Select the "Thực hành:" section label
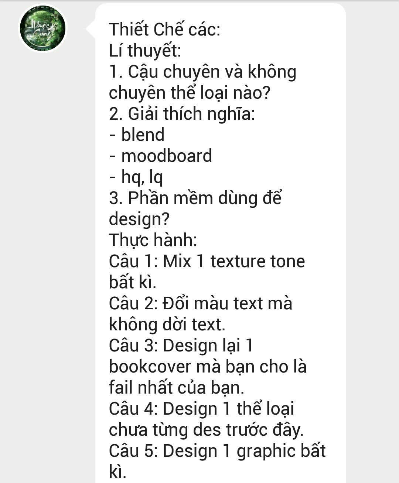Screen dimensions: 399x483 153,240
